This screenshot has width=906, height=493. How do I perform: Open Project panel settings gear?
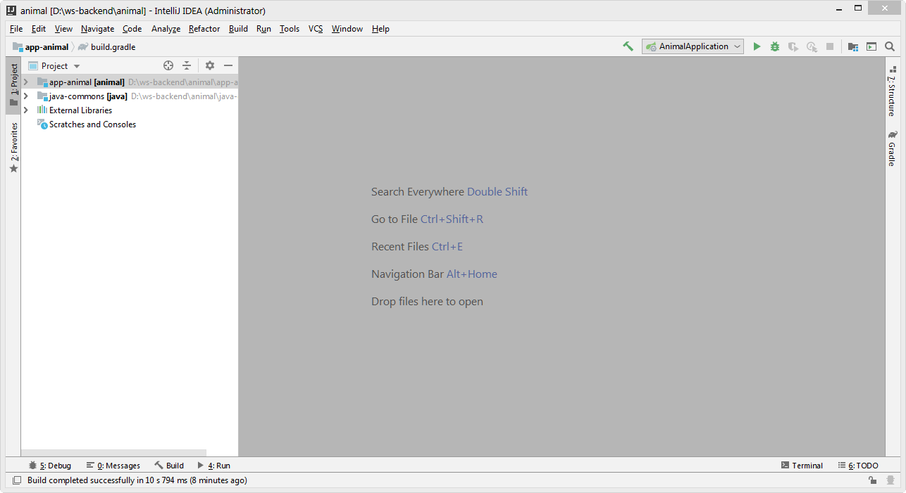[210, 65]
